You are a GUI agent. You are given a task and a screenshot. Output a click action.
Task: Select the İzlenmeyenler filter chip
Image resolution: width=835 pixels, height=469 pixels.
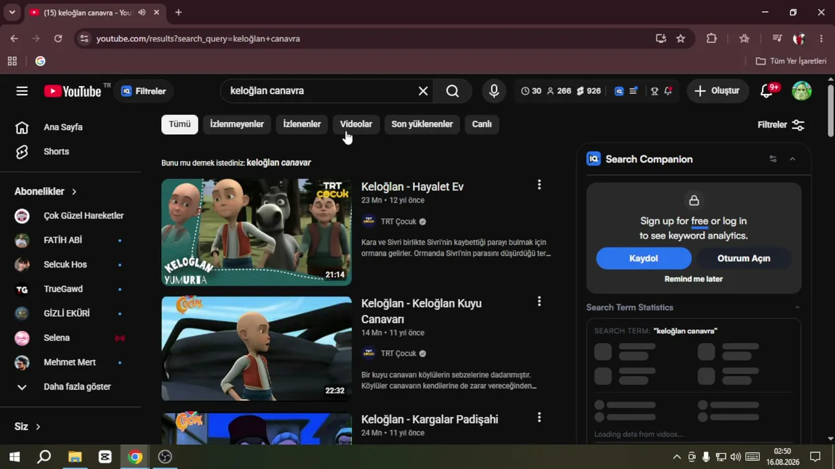237,124
